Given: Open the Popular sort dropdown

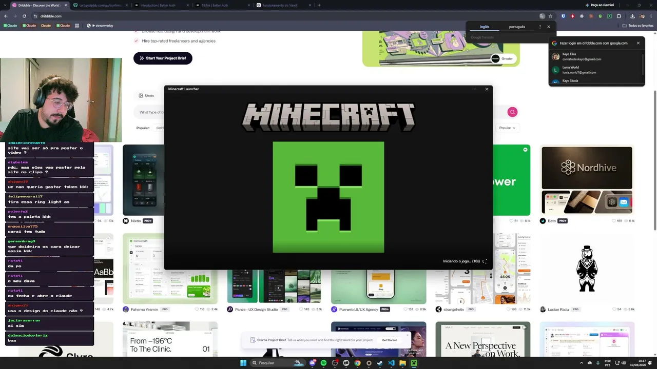Looking at the screenshot, I should tap(507, 128).
